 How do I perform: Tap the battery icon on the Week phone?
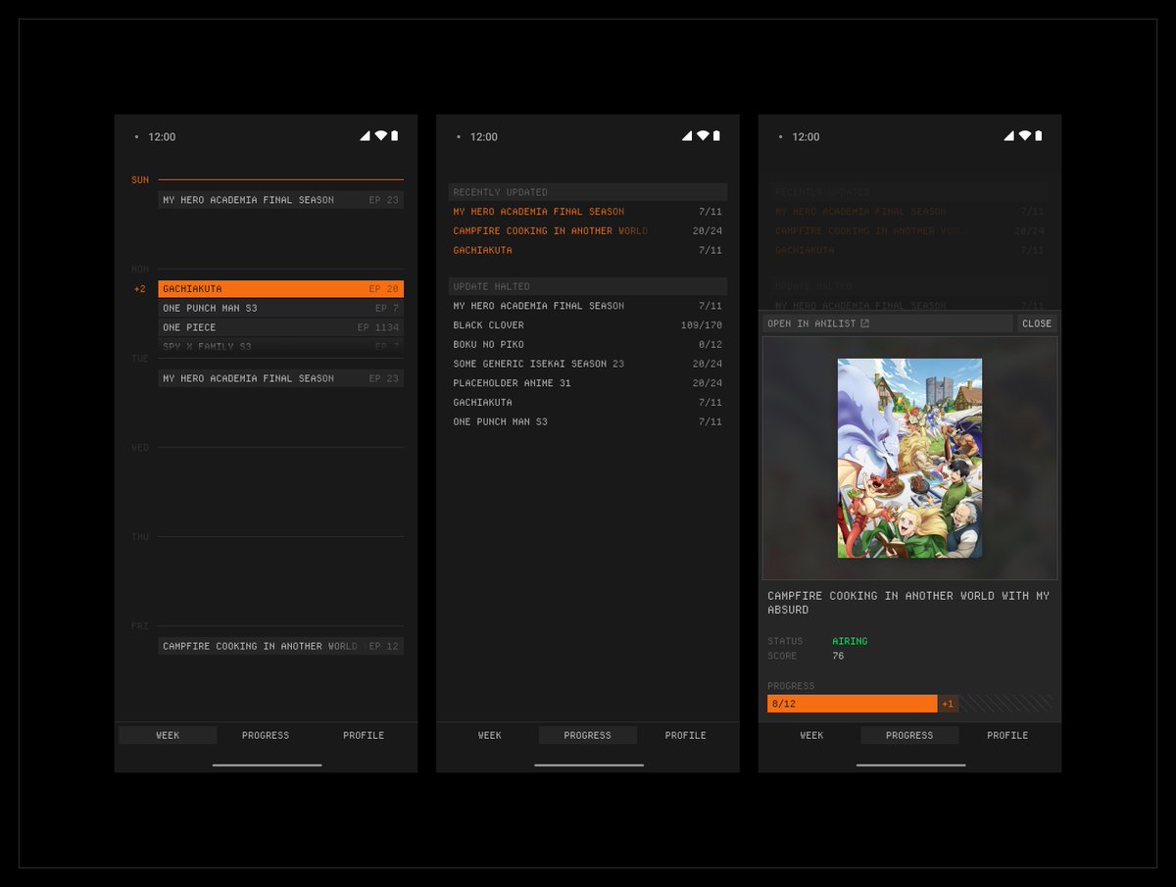[394, 136]
